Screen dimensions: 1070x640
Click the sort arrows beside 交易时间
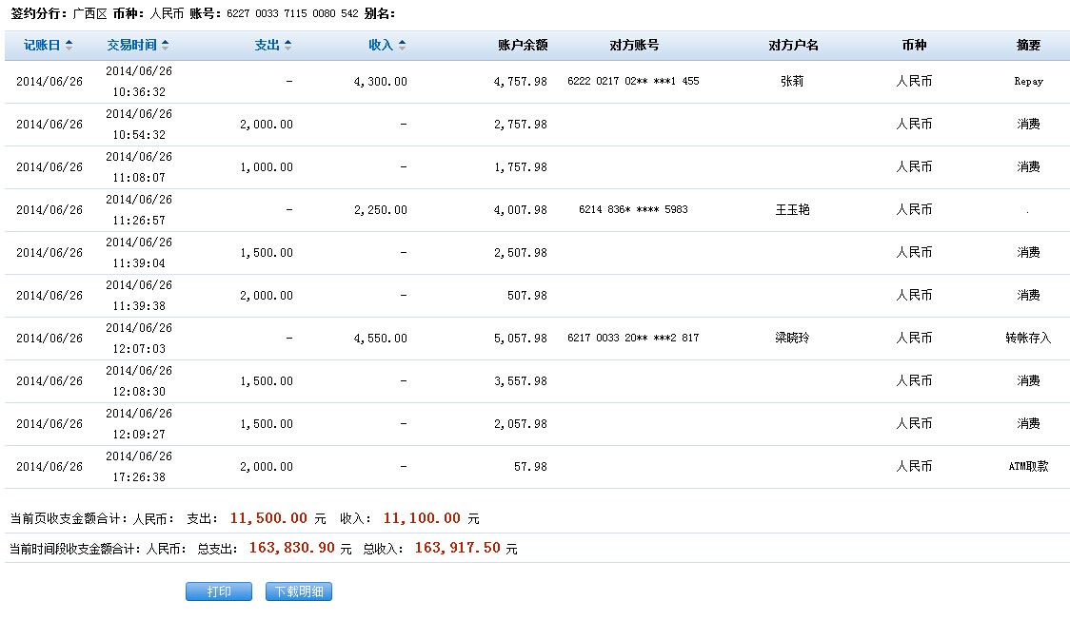coord(166,45)
